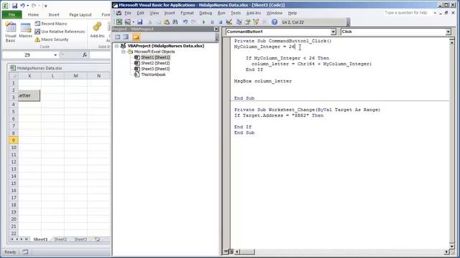Click Macro Security in ribbon
Image resolution: width=460 pixels, height=258 pixels.
pos(51,39)
